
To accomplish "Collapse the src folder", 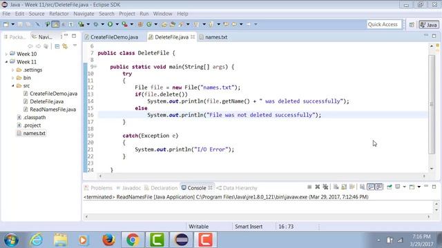I will tap(12, 85).
